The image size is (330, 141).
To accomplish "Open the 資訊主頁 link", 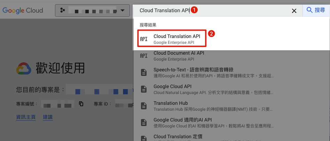I will pyautogui.click(x=26, y=117).
